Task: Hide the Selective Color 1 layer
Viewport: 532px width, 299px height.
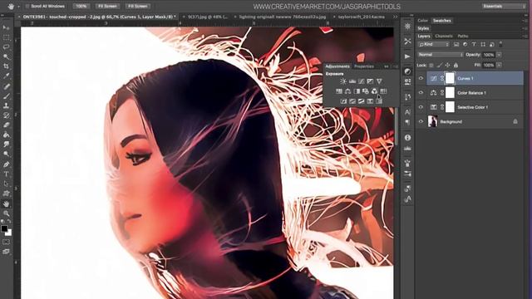Action: [421, 107]
